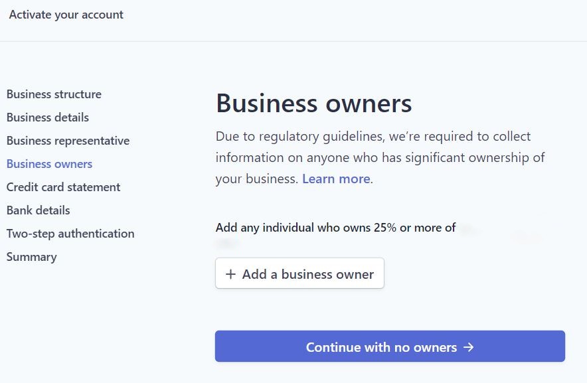Click the right arrow icon on Continue button
The width and height of the screenshot is (587, 383).
pos(468,347)
